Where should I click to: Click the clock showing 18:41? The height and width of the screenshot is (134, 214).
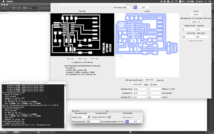coord(200,1)
